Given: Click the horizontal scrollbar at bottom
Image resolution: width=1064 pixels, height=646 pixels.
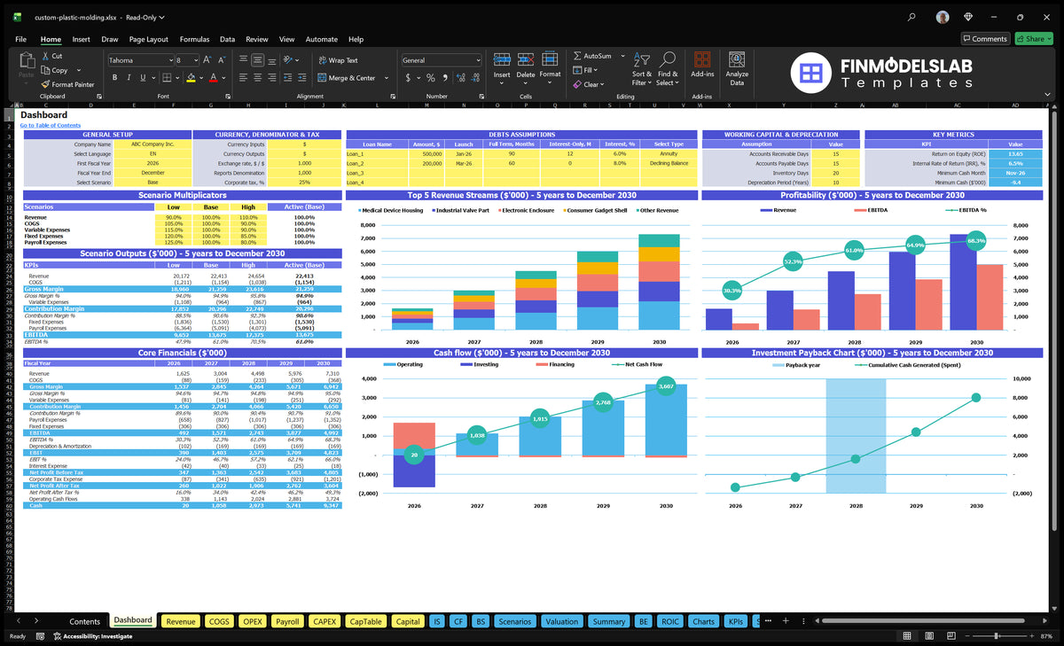Looking at the screenshot, I should point(924,621).
